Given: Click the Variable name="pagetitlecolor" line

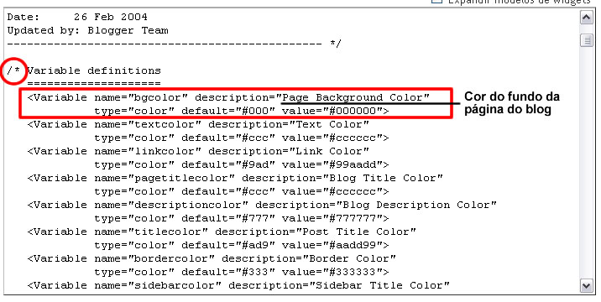Looking at the screenshot, I should tap(235, 178).
